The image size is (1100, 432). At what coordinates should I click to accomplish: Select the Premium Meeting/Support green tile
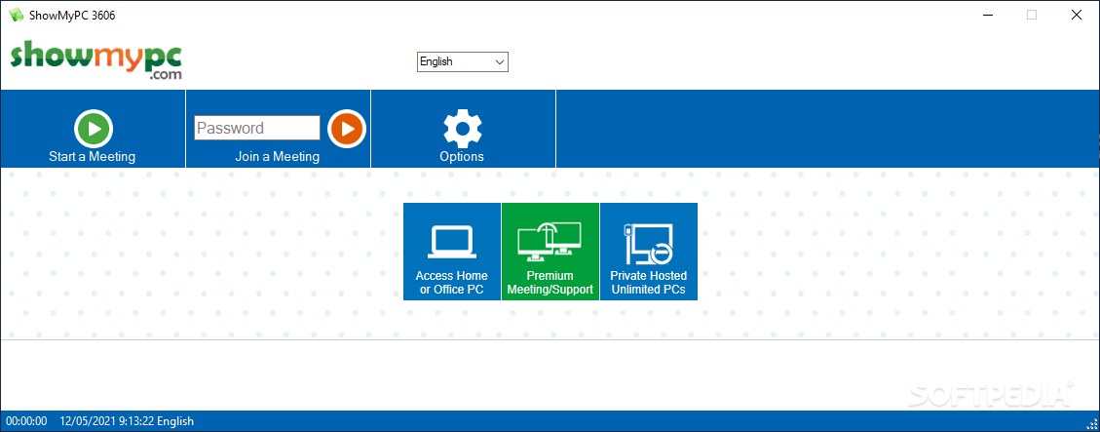(550, 252)
